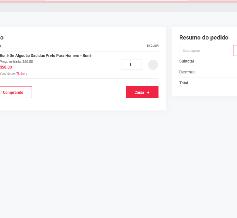Click into the Seu cupom coupon field

(x=206, y=51)
